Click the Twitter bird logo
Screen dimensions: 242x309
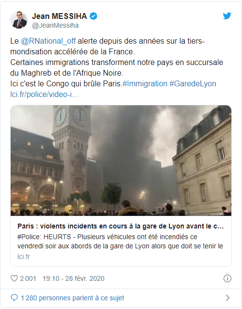(227, 16)
